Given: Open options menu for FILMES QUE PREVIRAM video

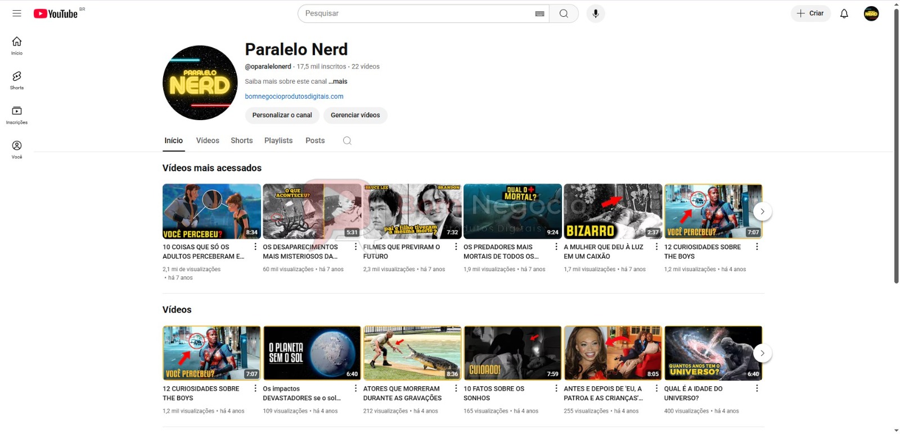Looking at the screenshot, I should pos(456,246).
